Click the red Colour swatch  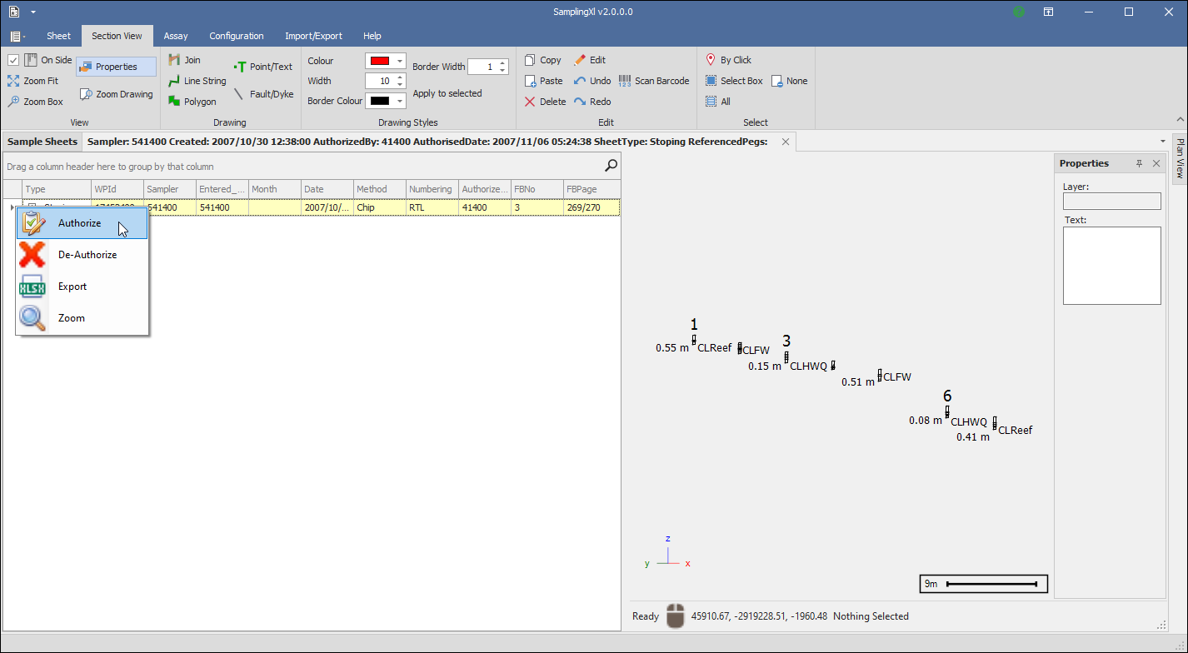tap(379, 61)
